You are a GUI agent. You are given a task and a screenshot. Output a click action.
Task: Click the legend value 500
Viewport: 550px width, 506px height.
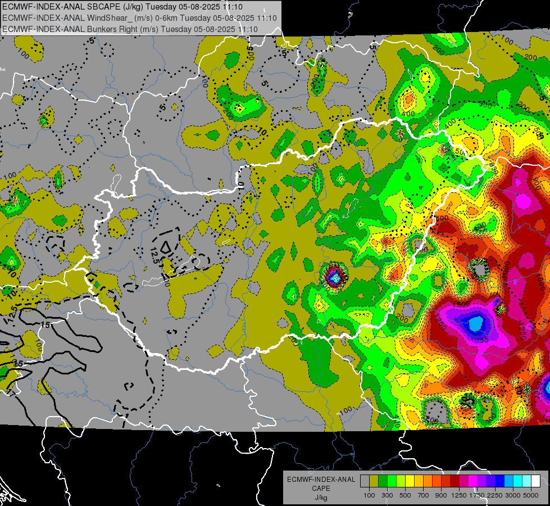[405, 495]
